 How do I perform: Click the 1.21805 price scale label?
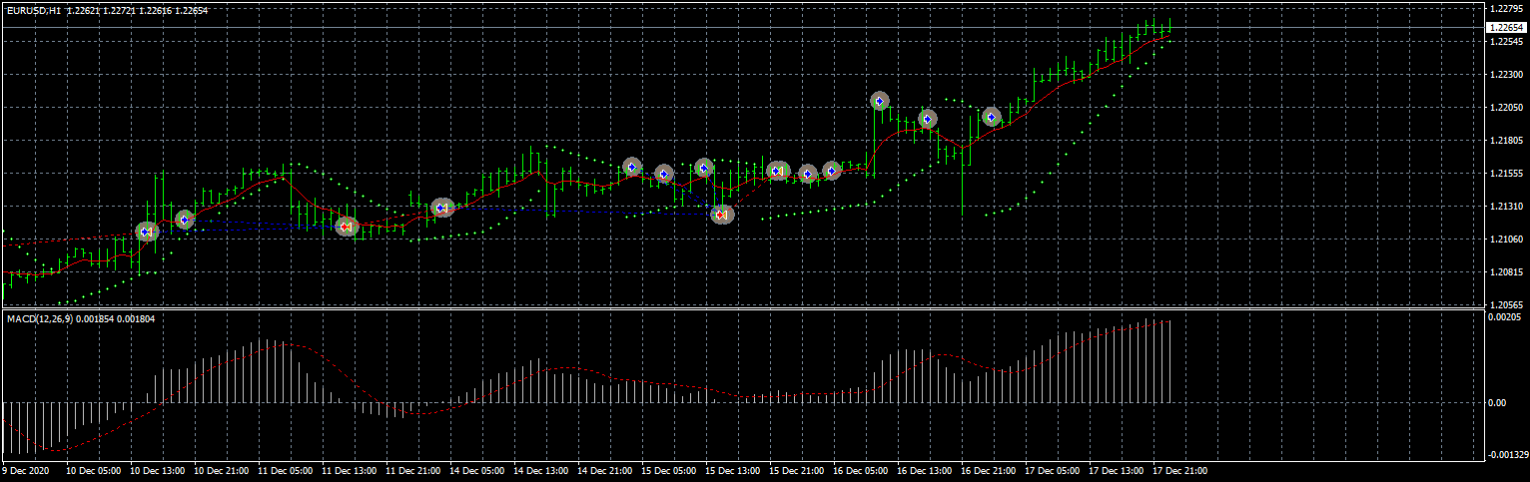pyautogui.click(x=1504, y=141)
